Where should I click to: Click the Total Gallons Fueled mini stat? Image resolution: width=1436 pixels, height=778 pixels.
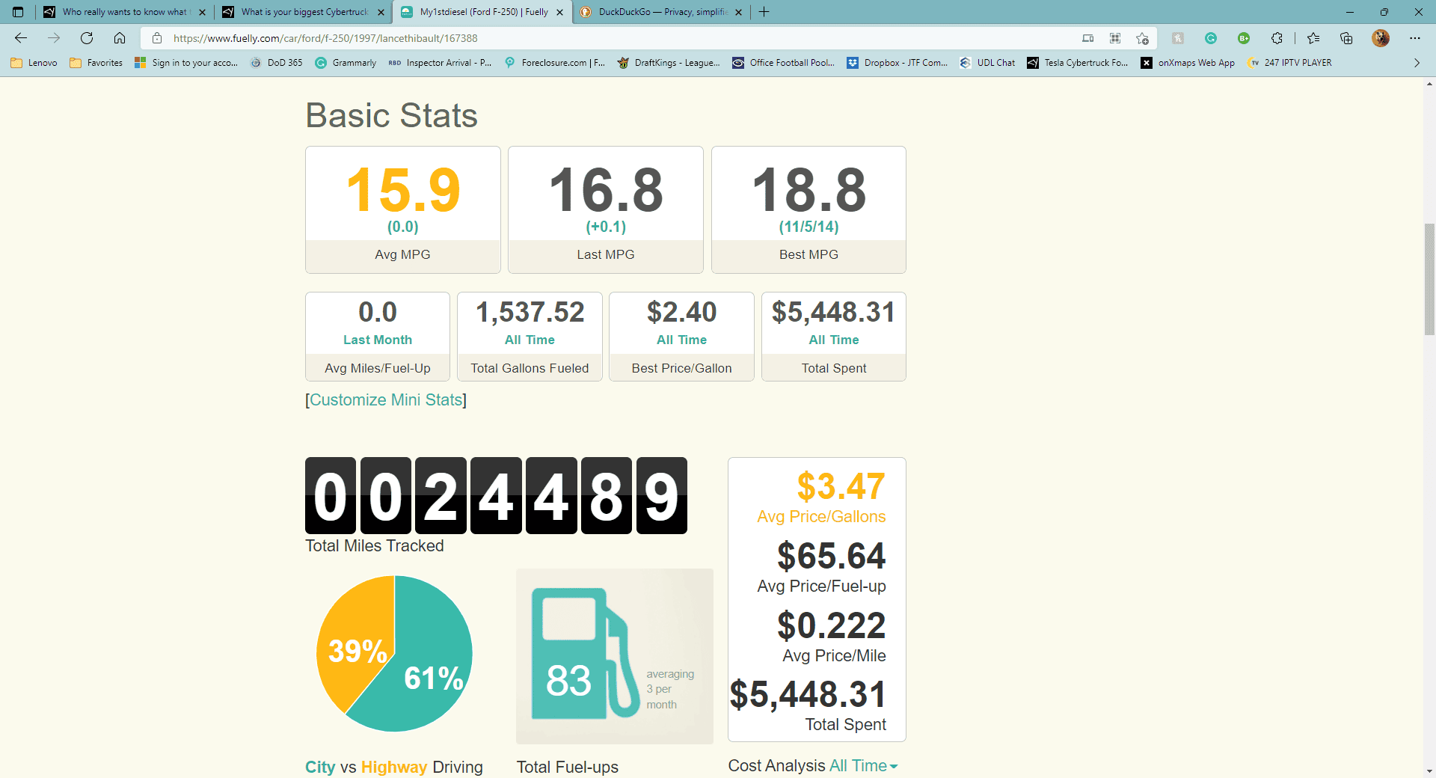(x=530, y=337)
